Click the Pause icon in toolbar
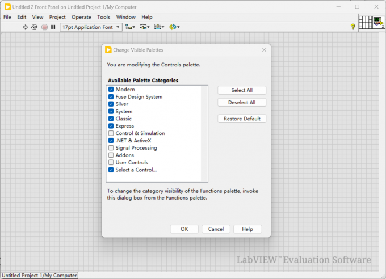Viewport: 386px width, 279px height. 53,27
